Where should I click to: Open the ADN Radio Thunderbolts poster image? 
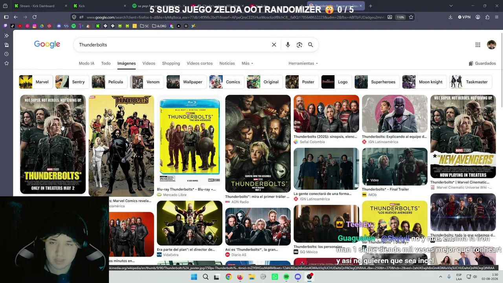point(258,143)
